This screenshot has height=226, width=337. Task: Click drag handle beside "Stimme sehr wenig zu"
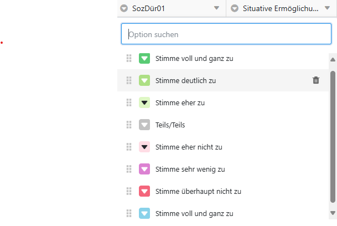[x=129, y=169]
